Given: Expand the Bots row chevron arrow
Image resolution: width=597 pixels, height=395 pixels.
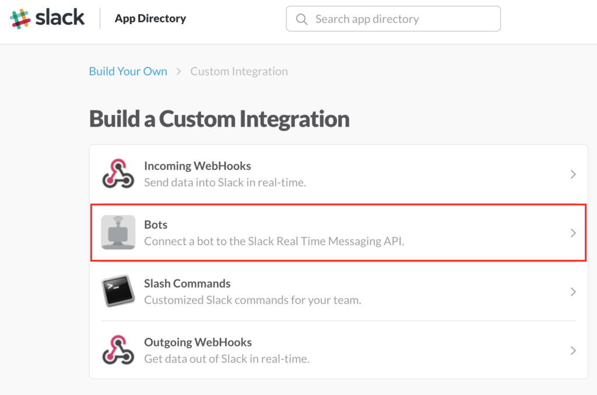Looking at the screenshot, I should pos(573,233).
